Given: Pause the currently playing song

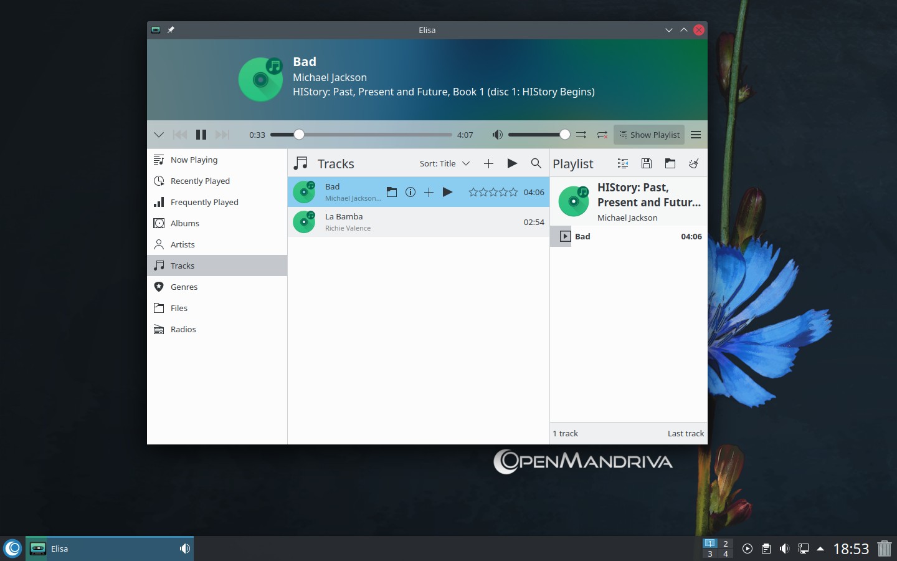Looking at the screenshot, I should click(x=201, y=135).
